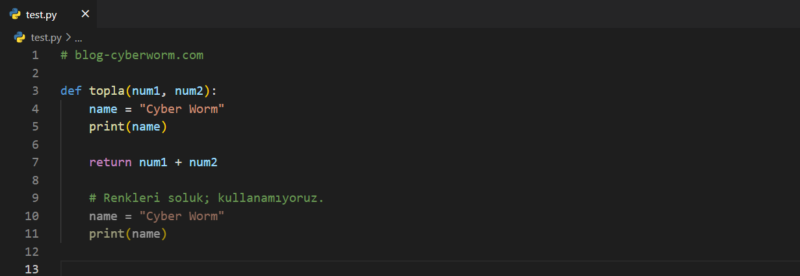The width and height of the screenshot is (800, 276).
Task: Place the cursor on empty line 13
Action: (x=260, y=270)
